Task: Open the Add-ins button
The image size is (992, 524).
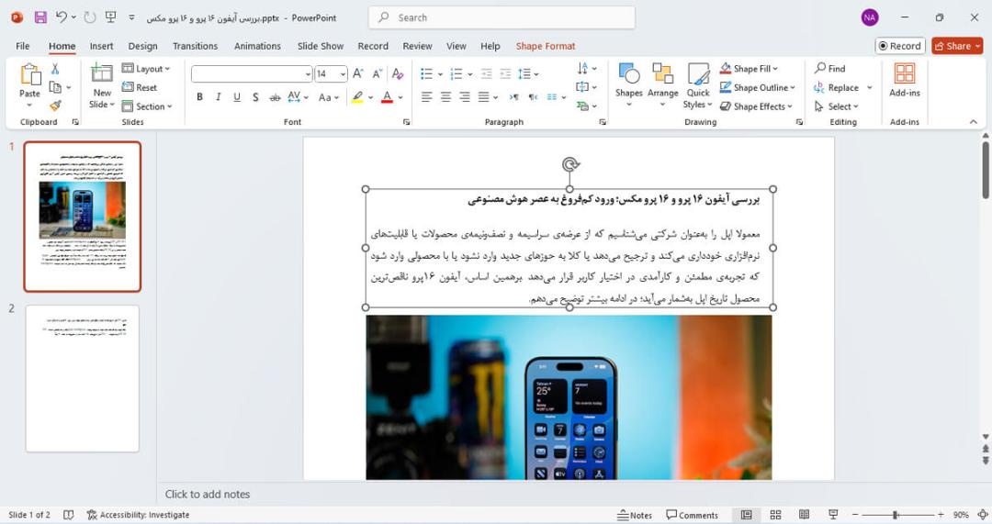Action: tap(905, 80)
